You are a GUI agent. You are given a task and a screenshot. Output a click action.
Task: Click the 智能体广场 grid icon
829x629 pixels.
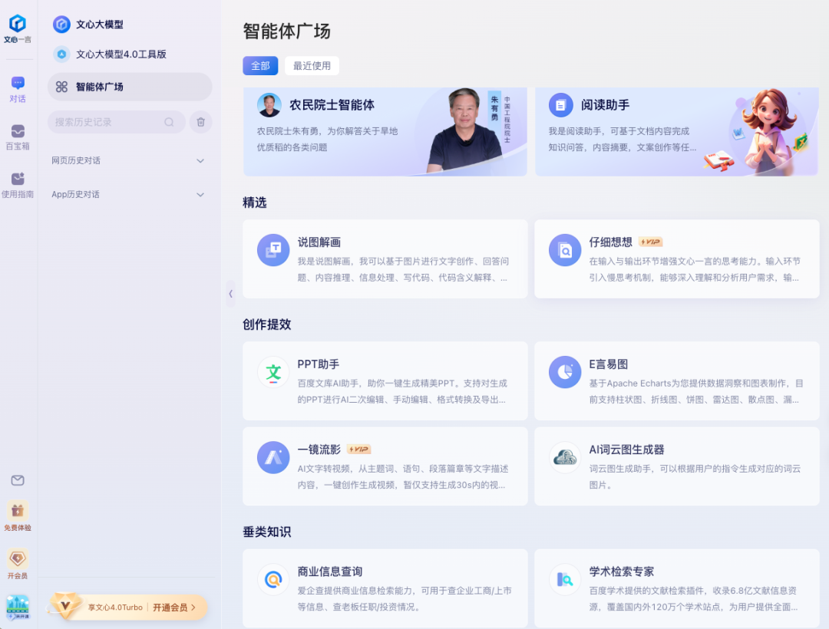(x=61, y=87)
